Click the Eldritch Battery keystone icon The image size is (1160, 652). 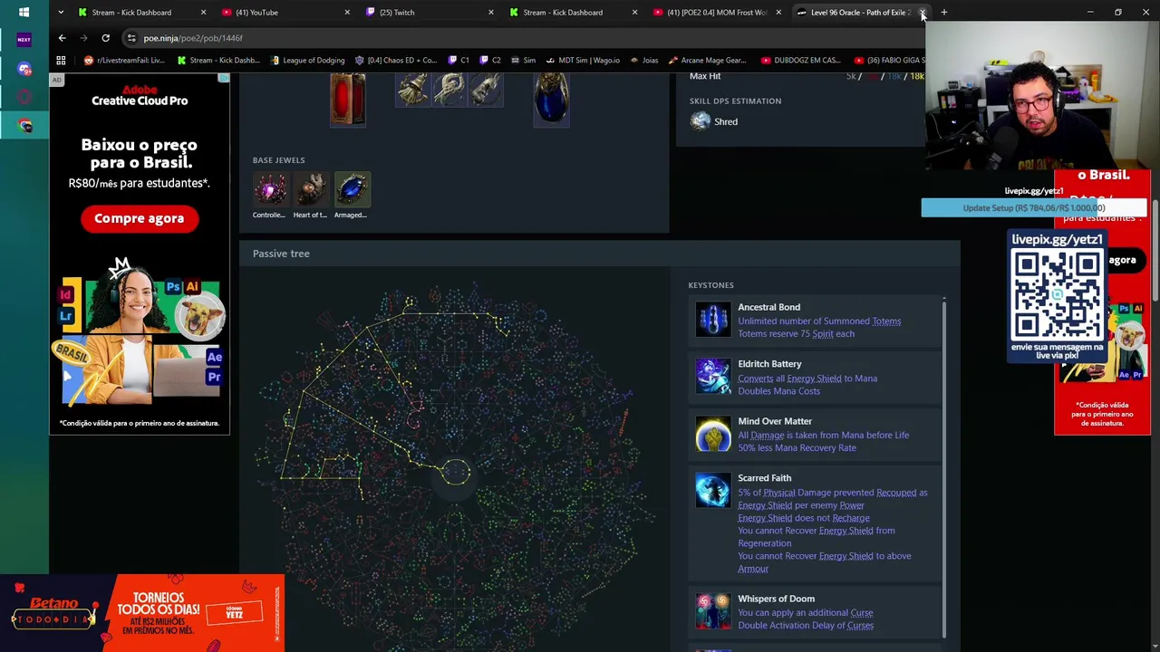pos(712,377)
